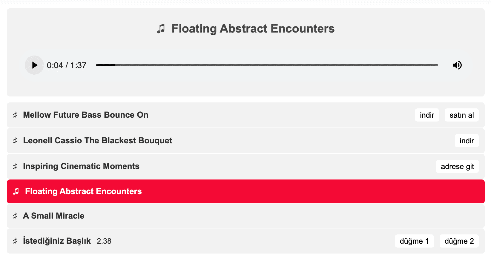Click hash icon beside Leonell Cassio track

pos(15,141)
